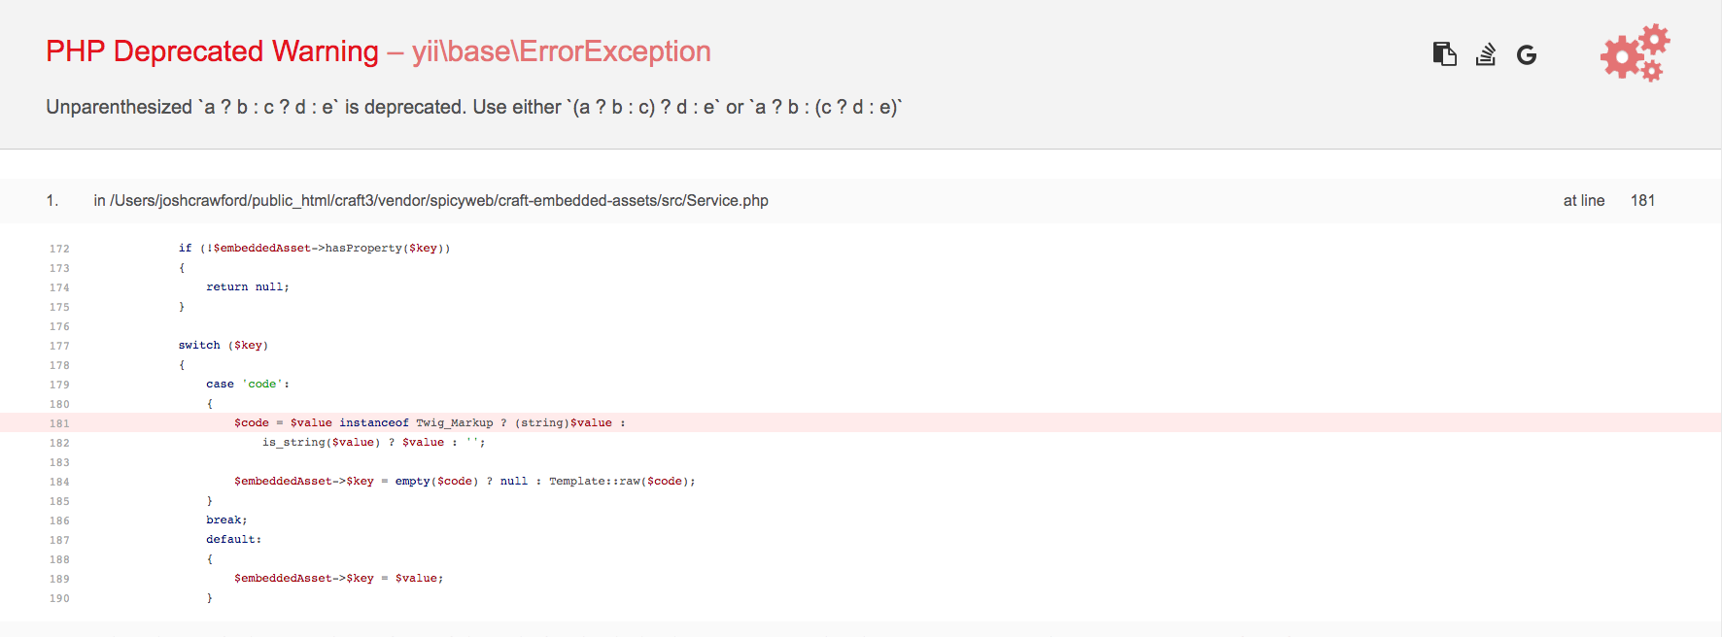Search this error on Stack Overflow
The height and width of the screenshot is (637, 1722).
(1486, 55)
